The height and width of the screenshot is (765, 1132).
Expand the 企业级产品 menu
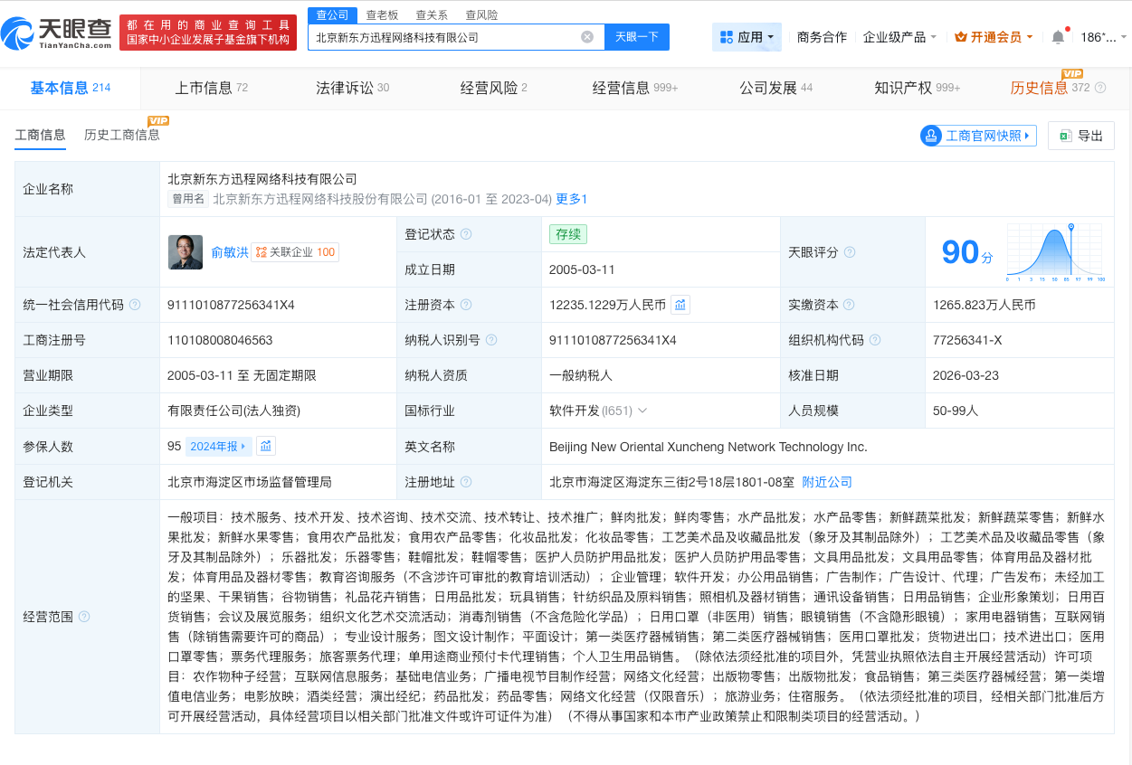pyautogui.click(x=900, y=37)
